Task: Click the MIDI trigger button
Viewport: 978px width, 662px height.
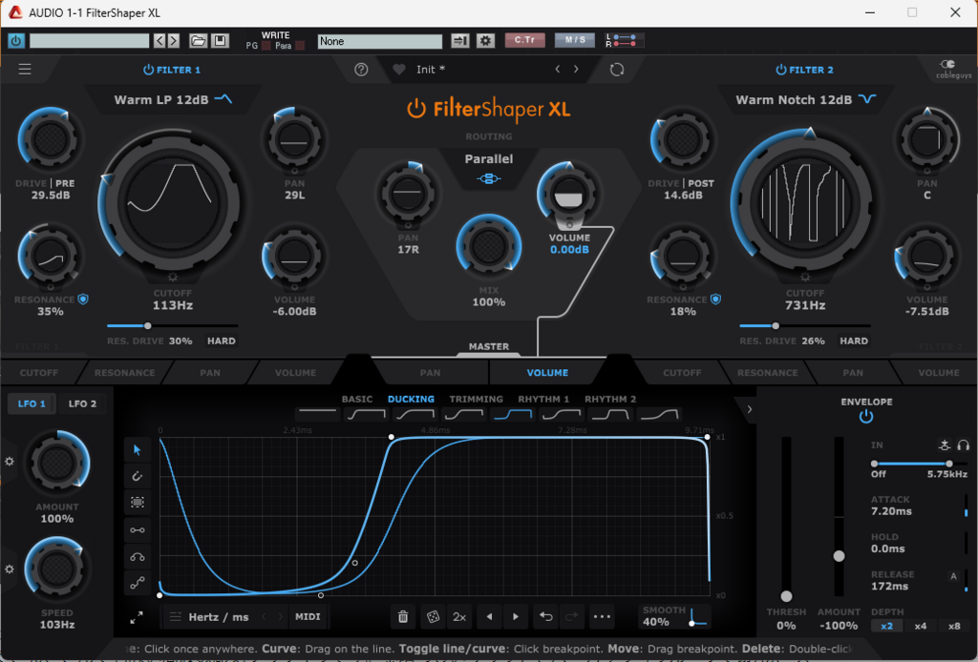Action: 308,616
